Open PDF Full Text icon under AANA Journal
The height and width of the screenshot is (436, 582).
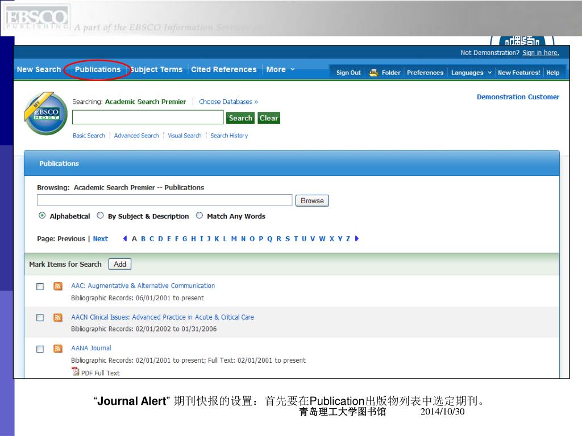click(76, 371)
